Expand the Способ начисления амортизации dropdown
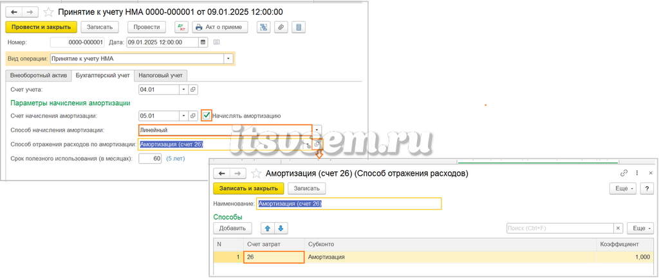Viewport: 659px width, 278px height. 317,130
